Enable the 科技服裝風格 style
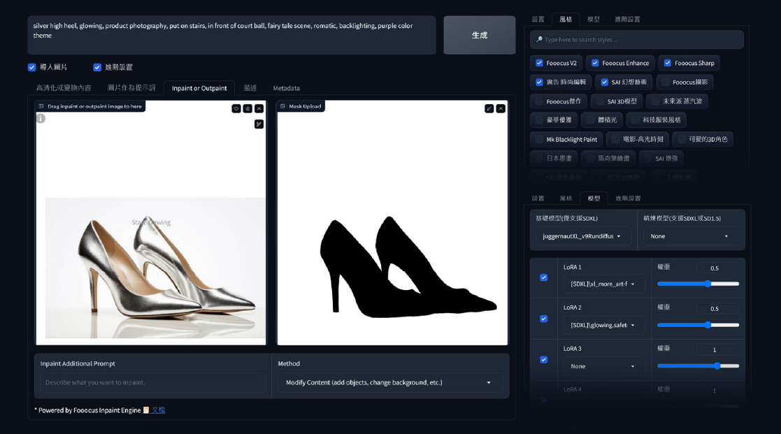Screen dimensions: 781x434 point(635,120)
